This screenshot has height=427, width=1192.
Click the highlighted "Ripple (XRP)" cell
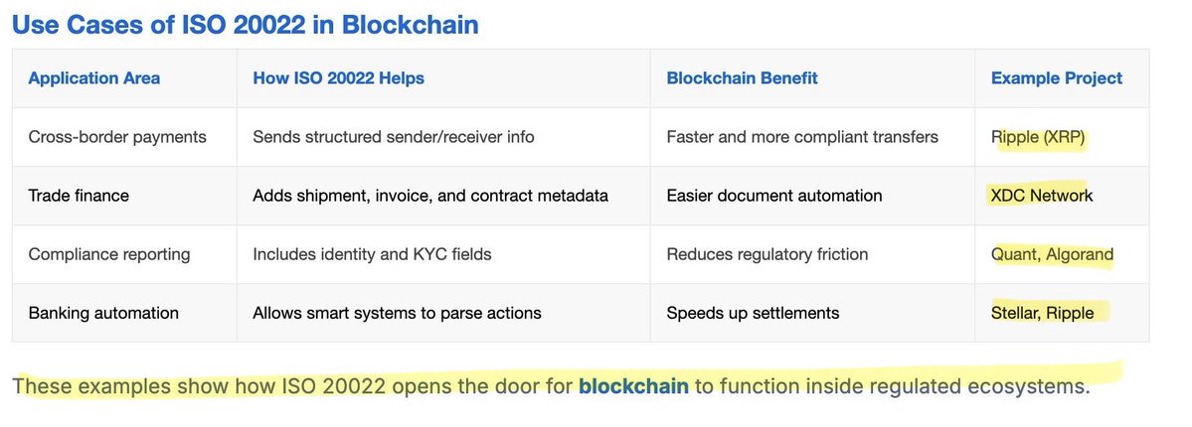(x=1038, y=136)
